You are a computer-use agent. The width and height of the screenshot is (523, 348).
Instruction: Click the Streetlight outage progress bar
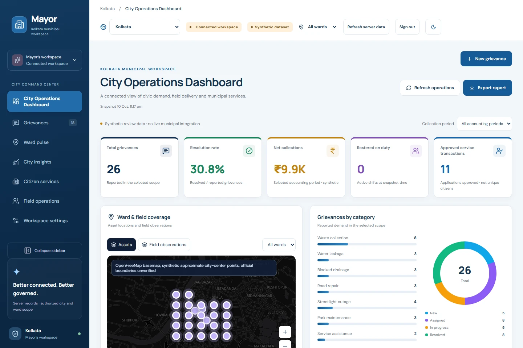367,308
